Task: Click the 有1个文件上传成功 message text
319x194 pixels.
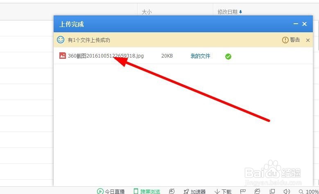Action: (x=89, y=40)
